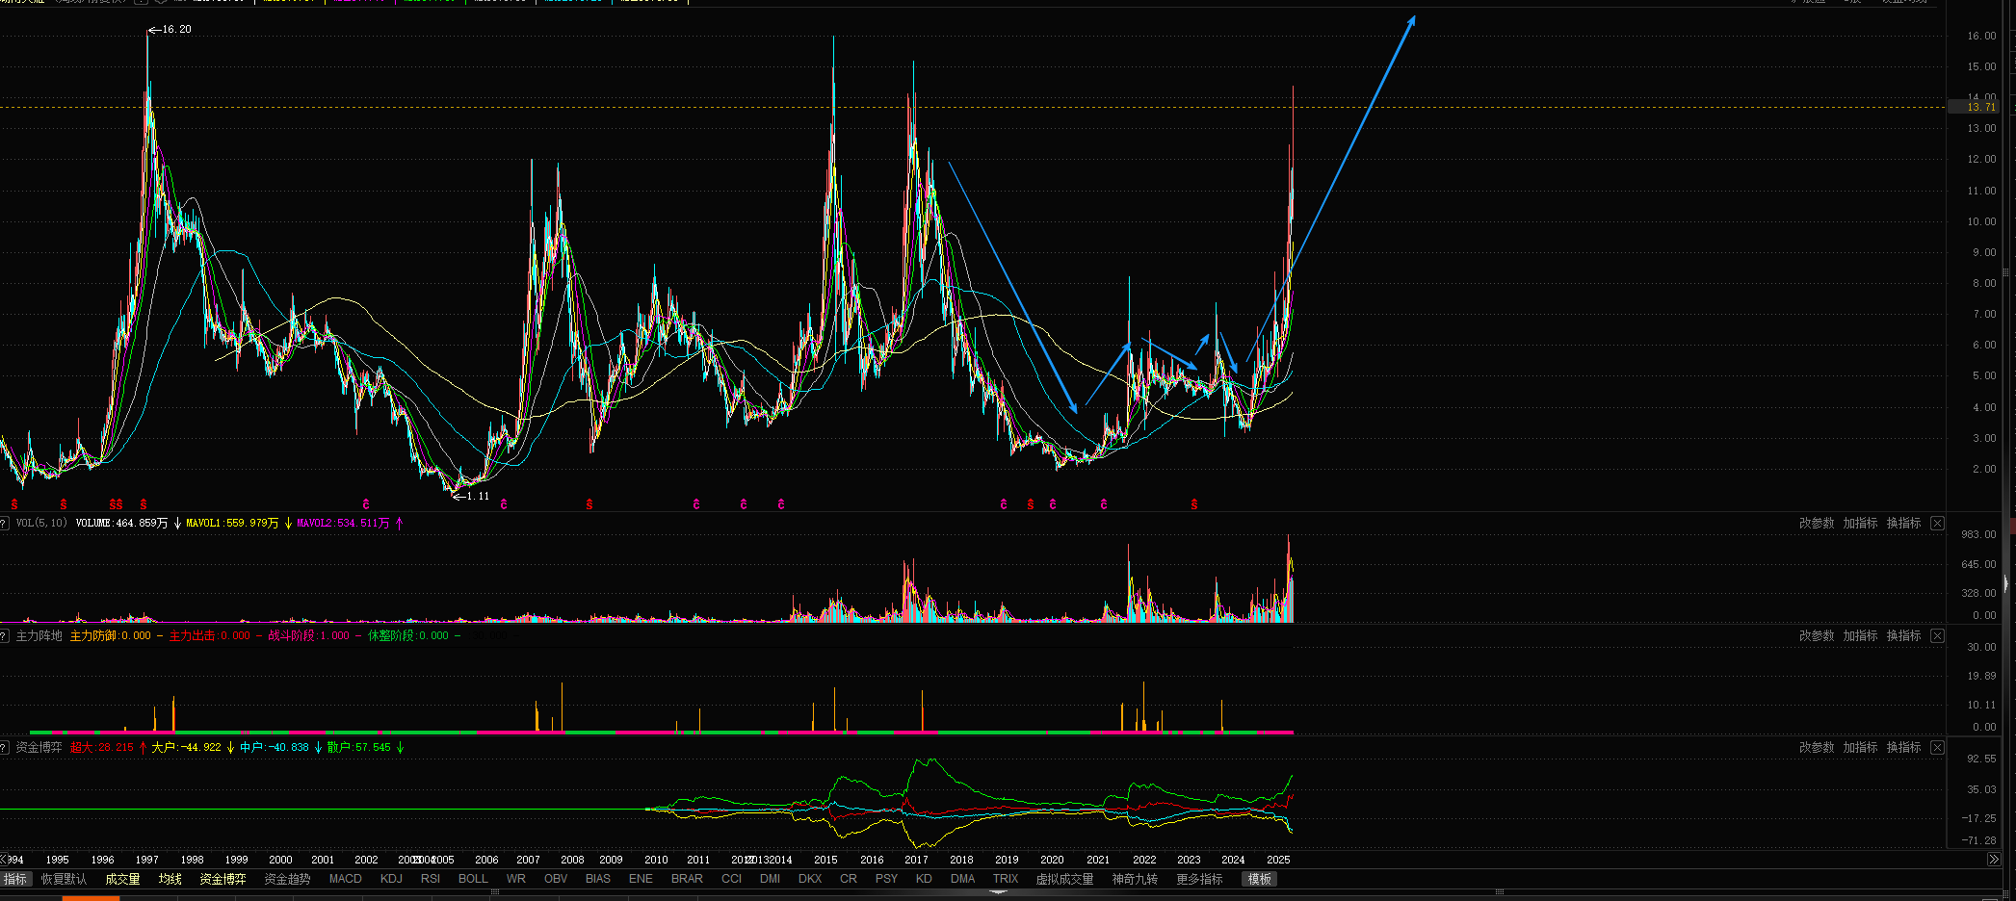This screenshot has width=2016, height=901.
Task: Open help icon for 主力阵地 indicator panel
Action: [5, 635]
